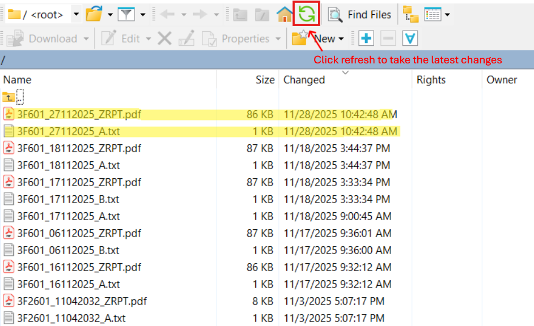Click the New folder icon
This screenshot has width=534, height=326.
coord(299,38)
